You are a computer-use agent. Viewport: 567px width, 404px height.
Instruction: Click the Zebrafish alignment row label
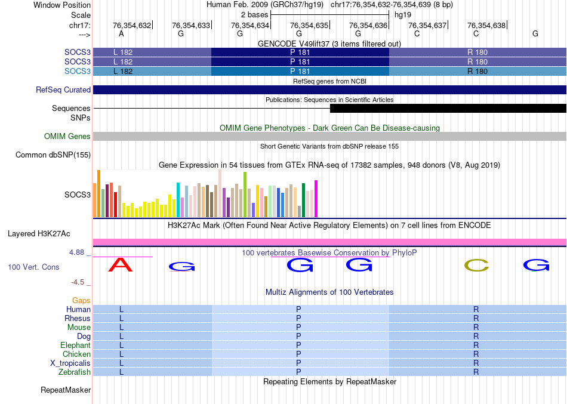click(x=75, y=372)
